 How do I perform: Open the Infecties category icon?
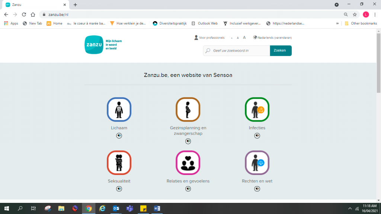(257, 110)
